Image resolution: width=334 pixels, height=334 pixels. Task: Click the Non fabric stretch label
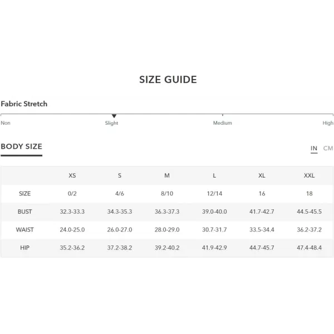6,123
